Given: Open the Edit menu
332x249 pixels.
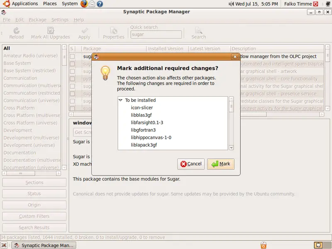Looking at the screenshot, I should click(x=20, y=20).
